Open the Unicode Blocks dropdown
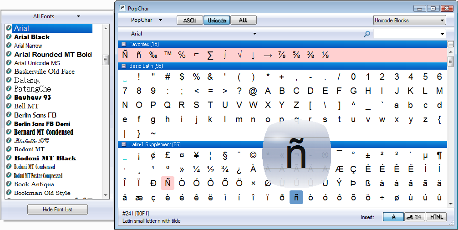 coord(409,20)
